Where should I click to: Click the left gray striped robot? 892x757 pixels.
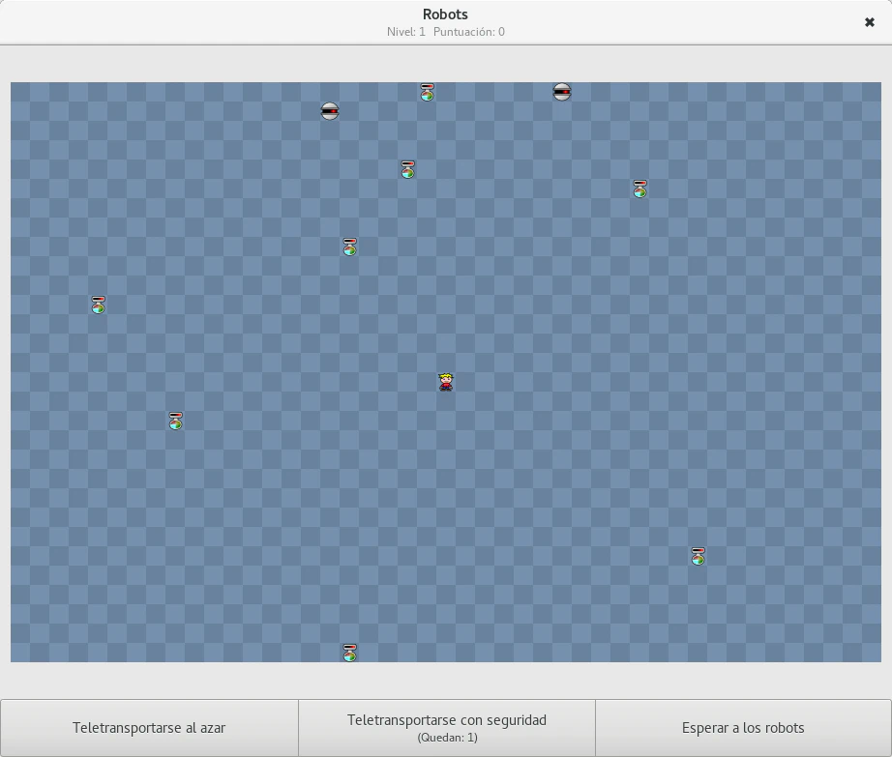pyautogui.click(x=330, y=111)
